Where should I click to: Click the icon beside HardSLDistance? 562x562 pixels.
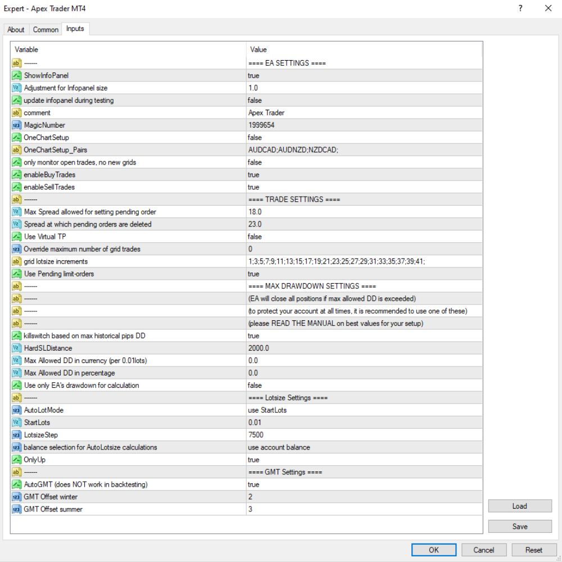16,348
